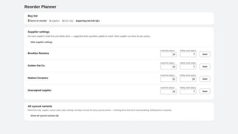Click the Unassigned supplier name
This screenshot has width=238, height=134.
(40, 90)
